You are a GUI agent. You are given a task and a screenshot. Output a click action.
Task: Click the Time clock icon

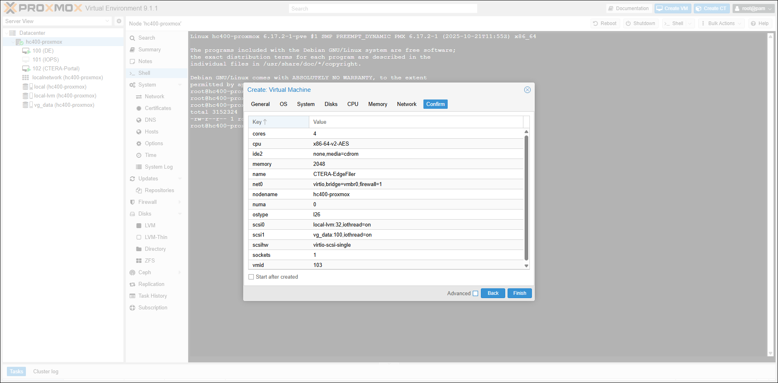coord(139,155)
